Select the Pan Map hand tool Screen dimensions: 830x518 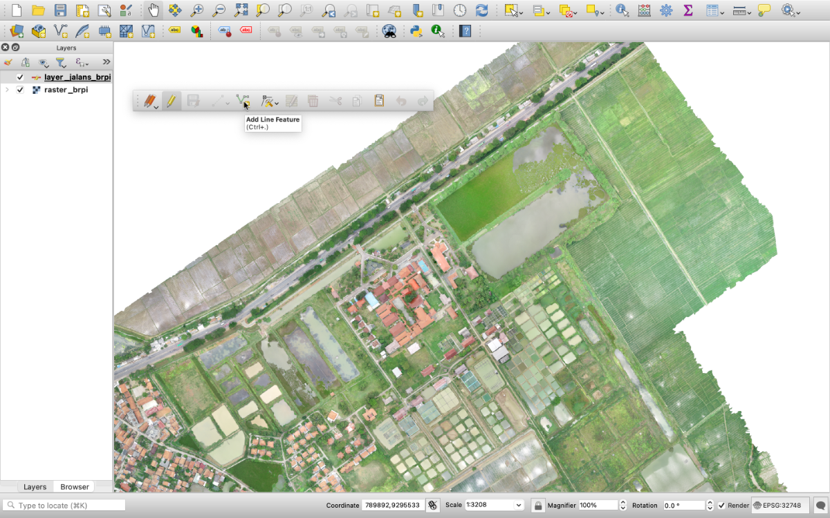tap(154, 10)
